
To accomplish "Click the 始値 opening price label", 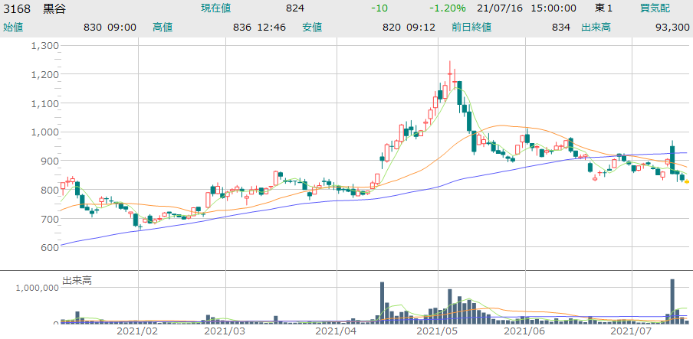I will [13, 27].
